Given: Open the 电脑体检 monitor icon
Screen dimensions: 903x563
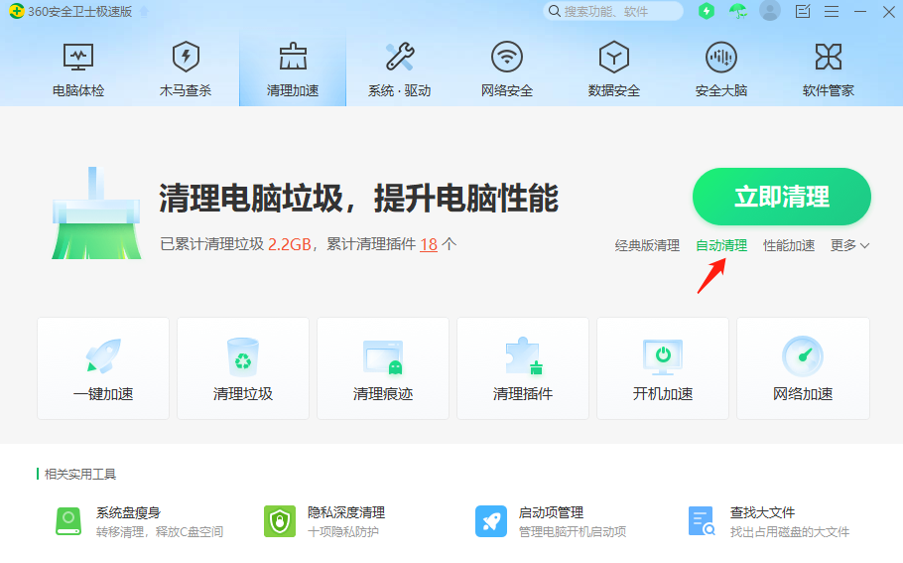Looking at the screenshot, I should coord(78,58).
